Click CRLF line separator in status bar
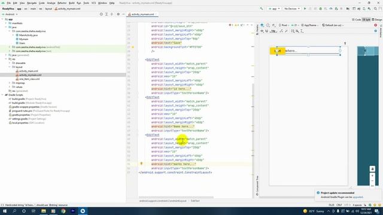The width and height of the screenshot is (383, 215). coord(339,205)
